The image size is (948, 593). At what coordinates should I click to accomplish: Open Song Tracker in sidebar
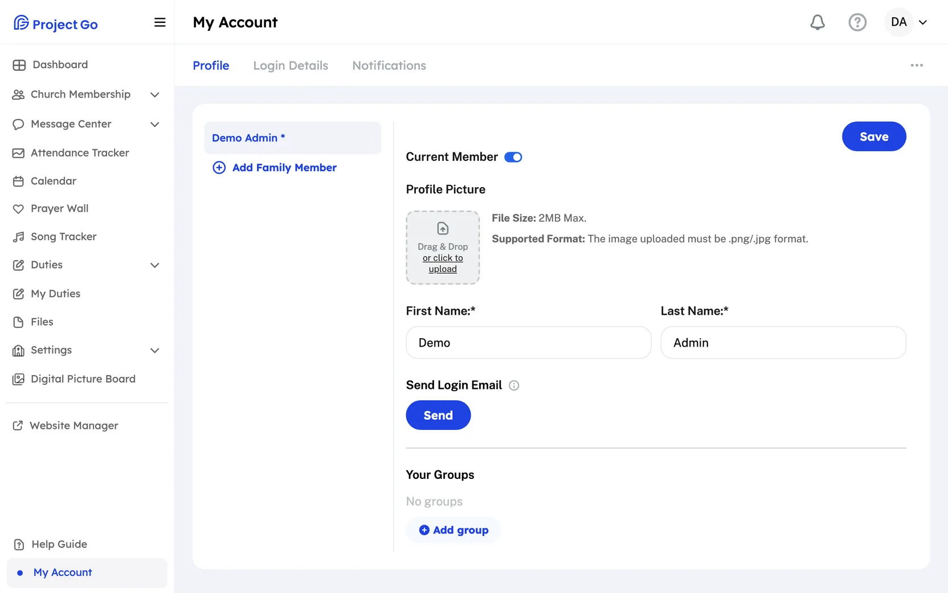(55, 237)
